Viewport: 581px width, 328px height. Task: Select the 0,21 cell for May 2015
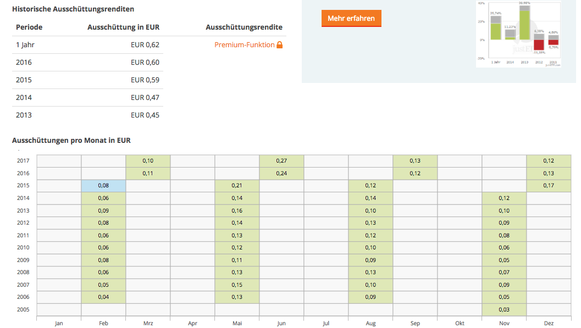(x=237, y=186)
